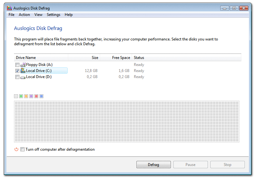Click the Ready status of drive D:
The width and height of the screenshot is (255, 180).
tap(139, 77)
